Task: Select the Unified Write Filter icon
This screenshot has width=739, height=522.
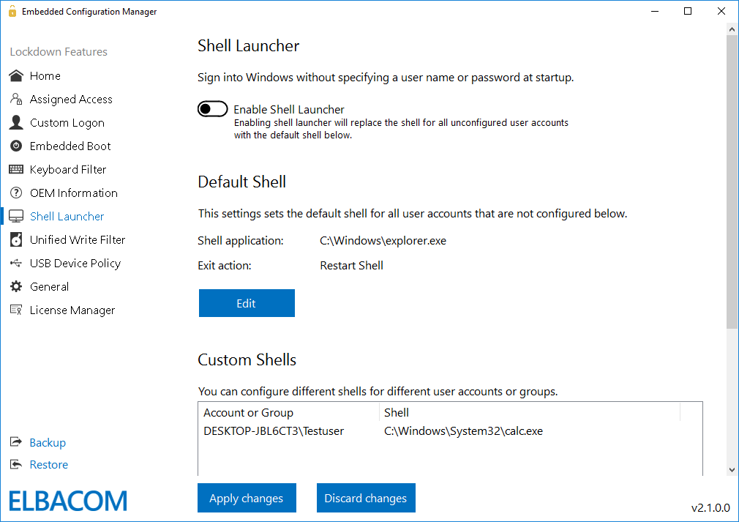Action: click(15, 239)
